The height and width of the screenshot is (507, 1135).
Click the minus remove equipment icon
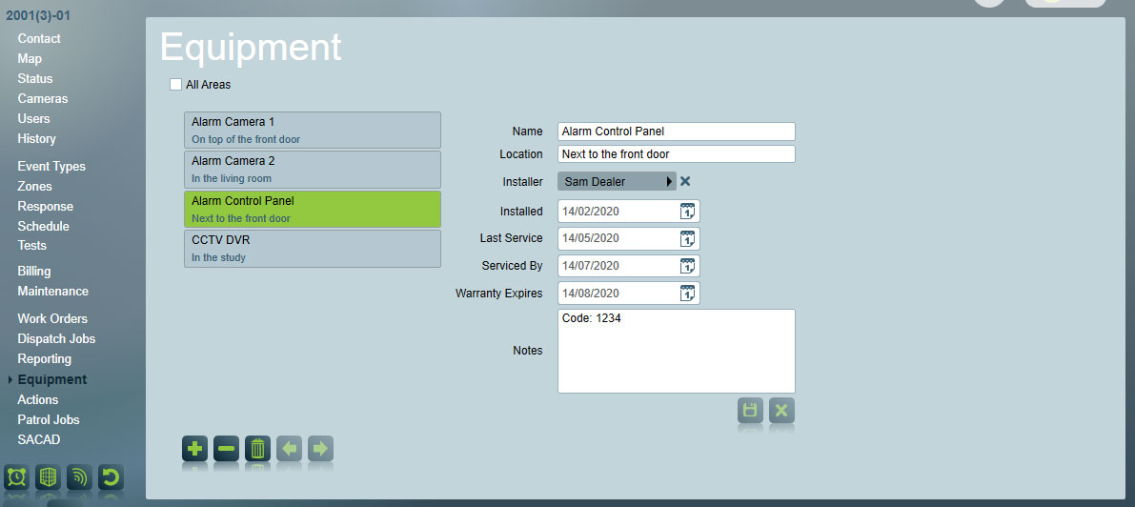(x=226, y=448)
